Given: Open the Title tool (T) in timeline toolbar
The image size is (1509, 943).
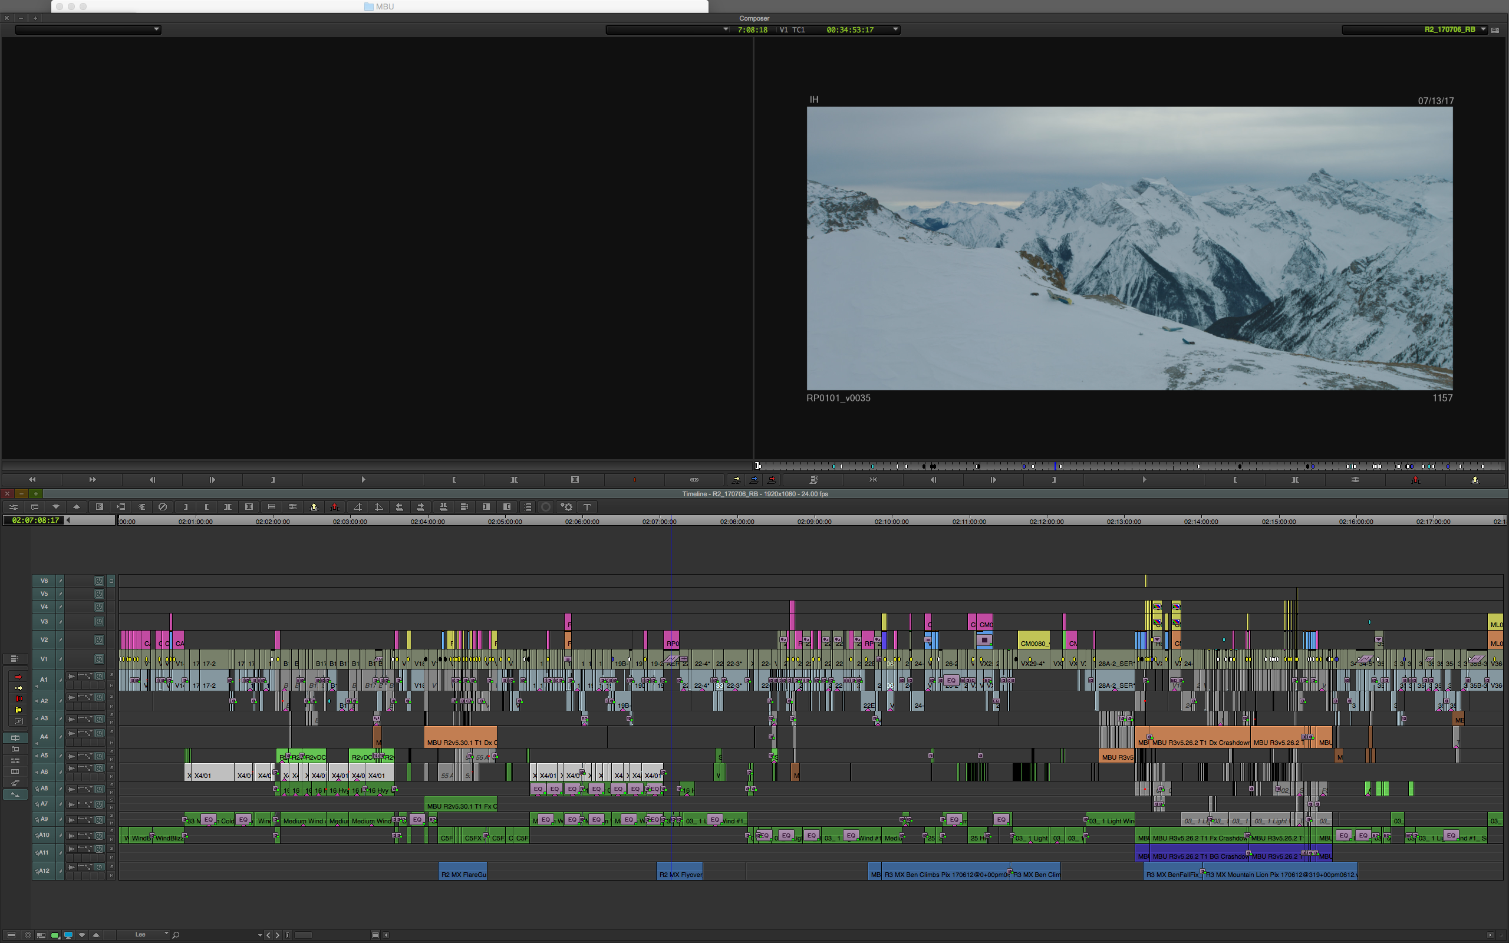Looking at the screenshot, I should pos(587,507).
